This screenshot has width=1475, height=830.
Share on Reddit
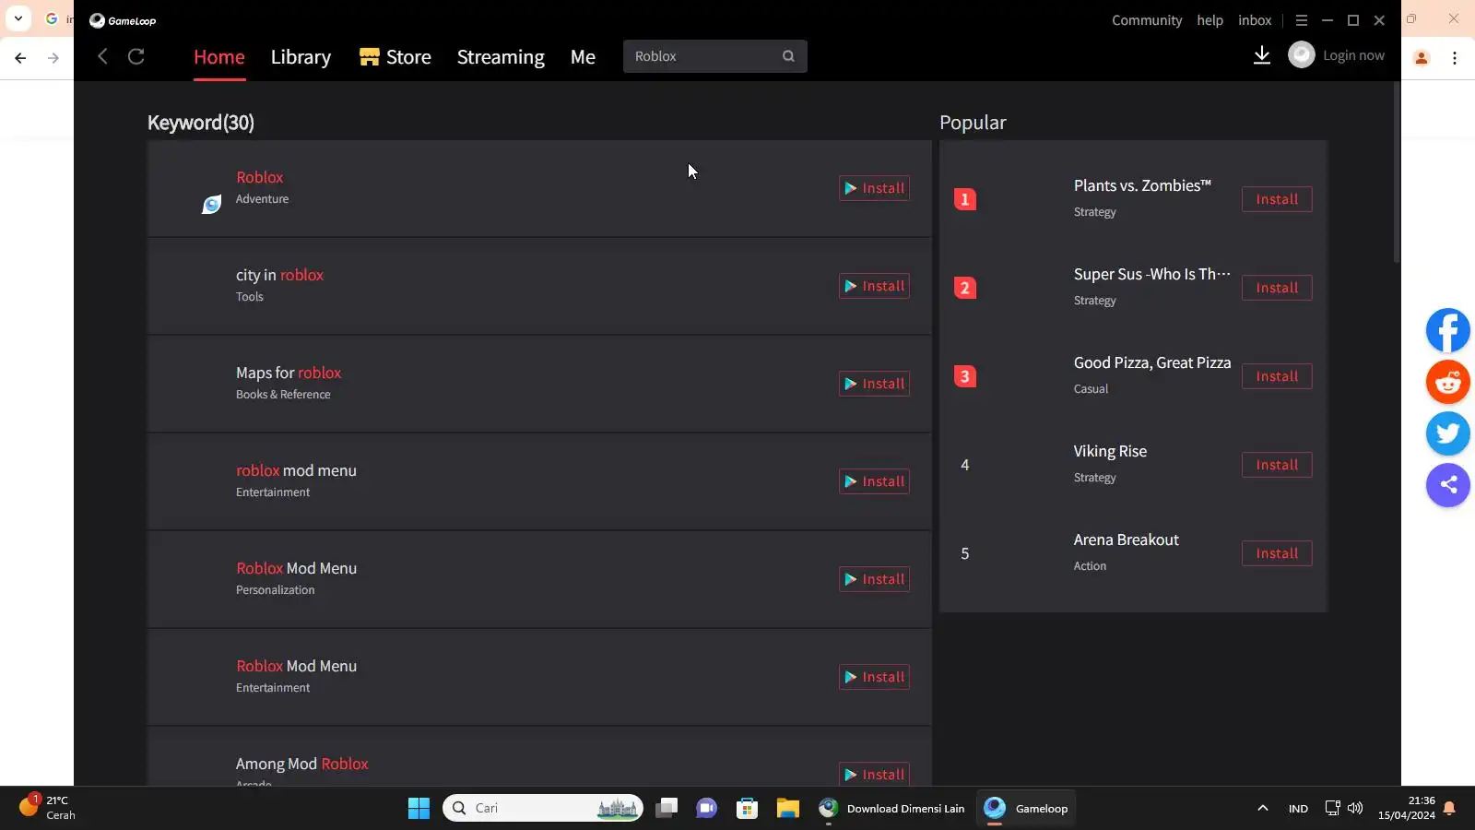click(x=1448, y=382)
